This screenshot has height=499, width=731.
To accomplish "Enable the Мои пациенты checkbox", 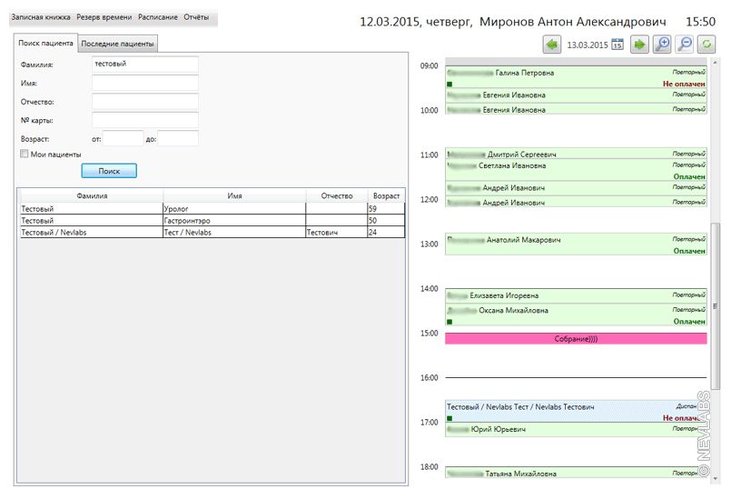I will click(25, 155).
